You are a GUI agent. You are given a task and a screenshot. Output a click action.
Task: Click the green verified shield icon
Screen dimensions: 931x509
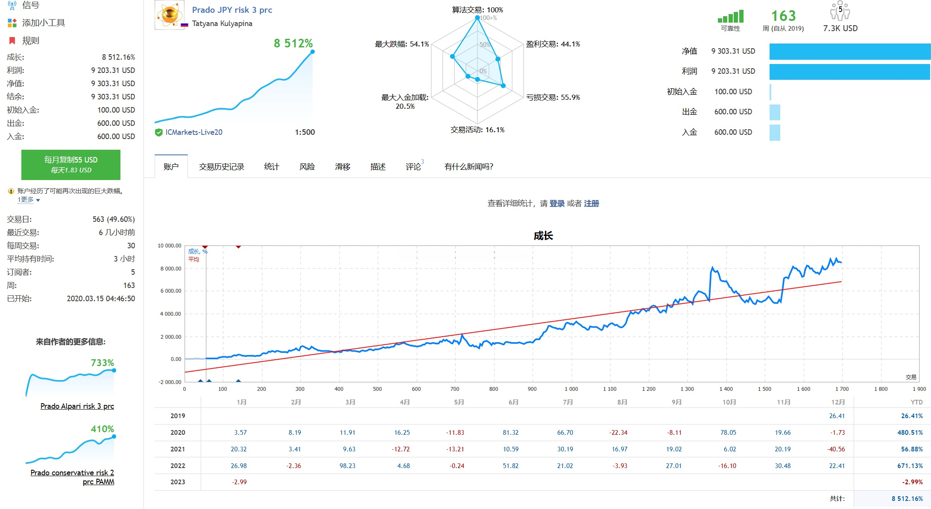coord(158,132)
